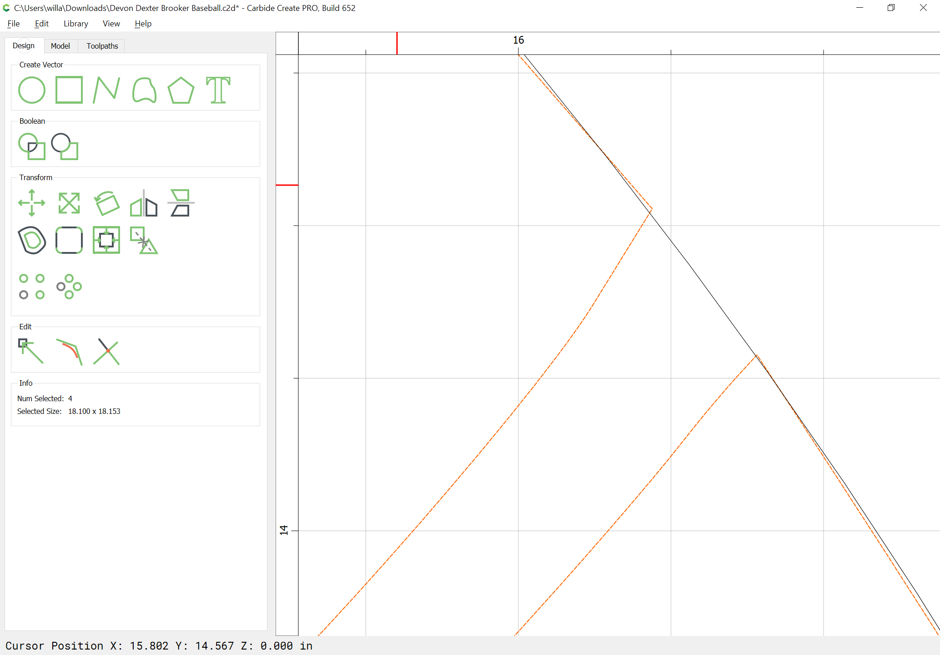This screenshot has height=655, width=940.
Task: Open the Move transform tool
Action: point(32,203)
